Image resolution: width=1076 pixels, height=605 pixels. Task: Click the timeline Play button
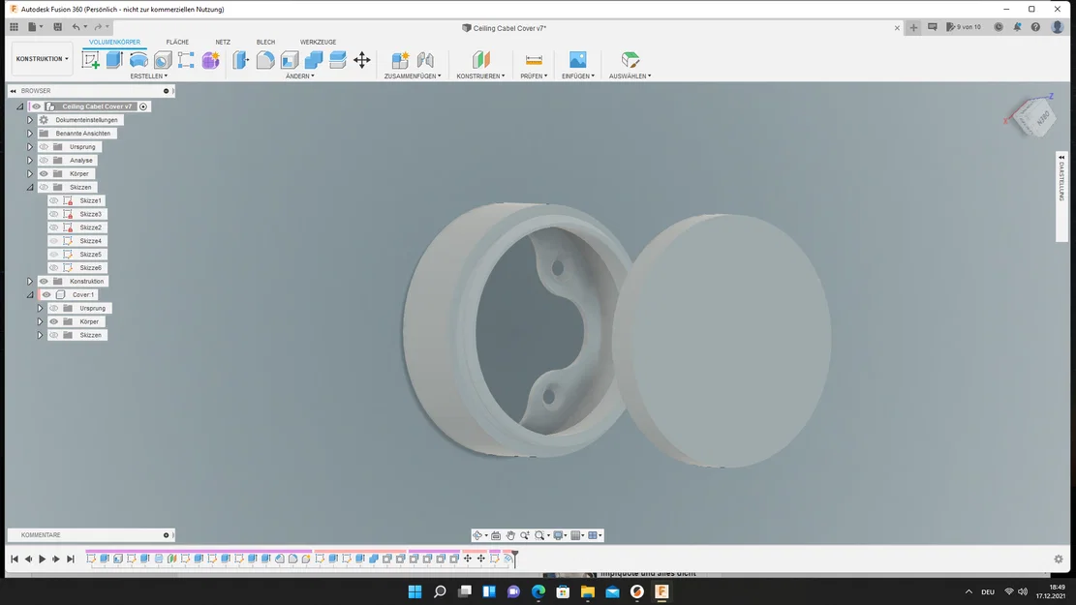42,560
